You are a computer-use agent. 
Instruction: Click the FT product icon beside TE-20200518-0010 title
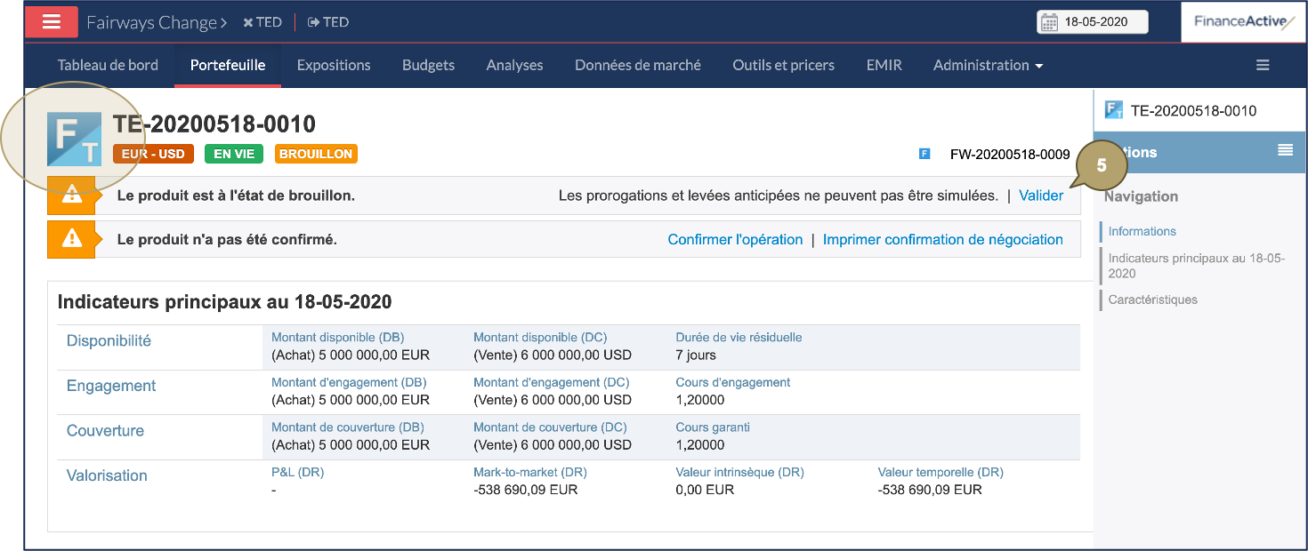click(74, 139)
